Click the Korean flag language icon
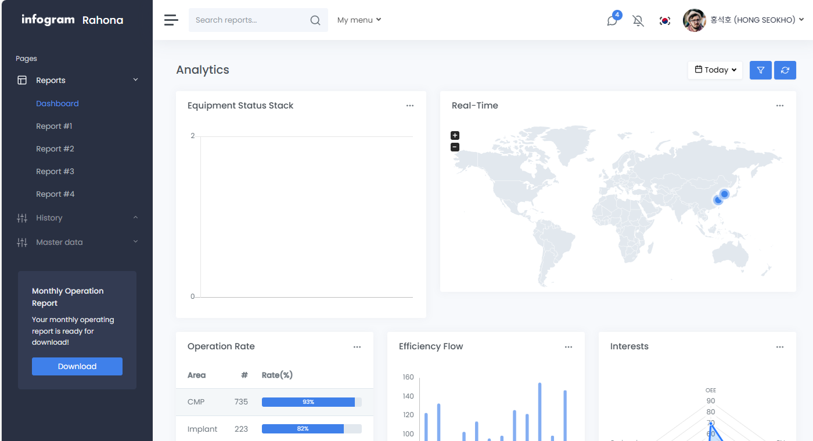 pyautogui.click(x=665, y=21)
